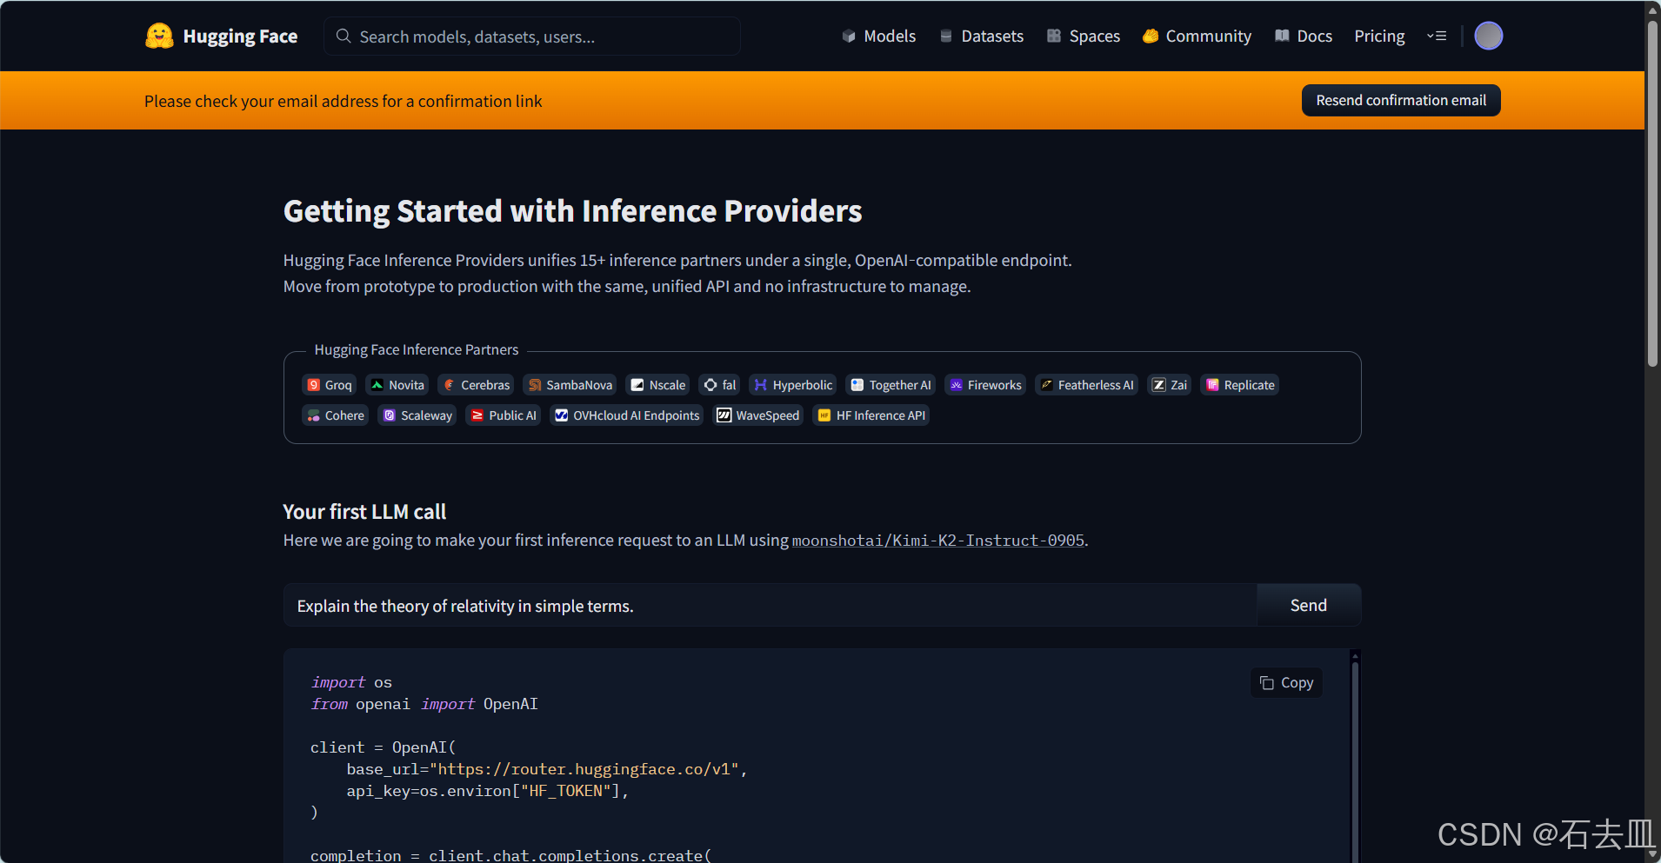
Task: Click the Spaces grid icon
Action: (1054, 37)
